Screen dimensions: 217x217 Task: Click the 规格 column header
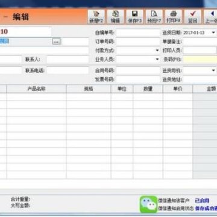(89, 89)
